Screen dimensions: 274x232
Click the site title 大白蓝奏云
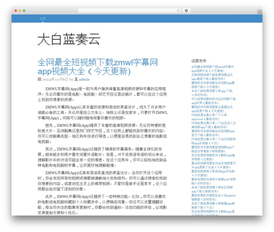69,39
